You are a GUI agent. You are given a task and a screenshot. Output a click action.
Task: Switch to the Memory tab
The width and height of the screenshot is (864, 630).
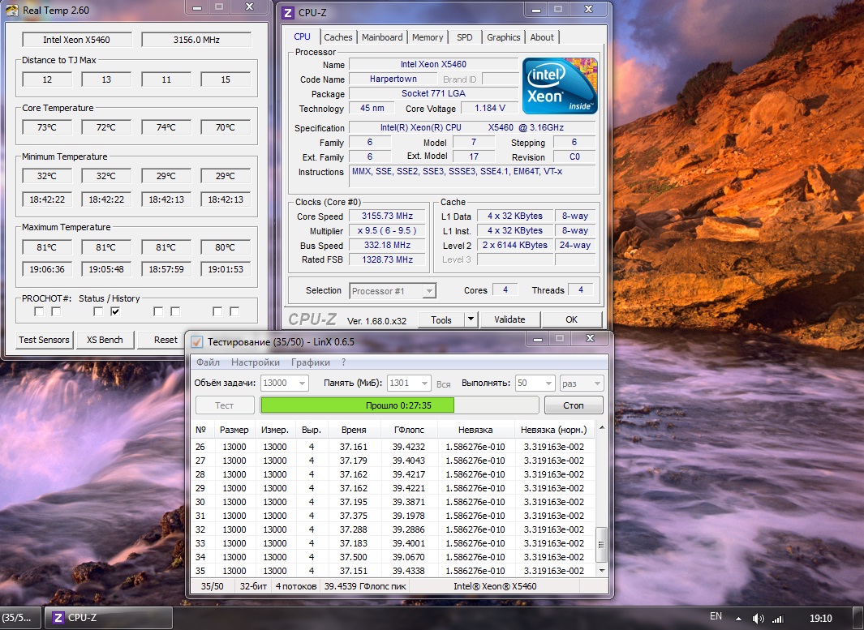427,37
